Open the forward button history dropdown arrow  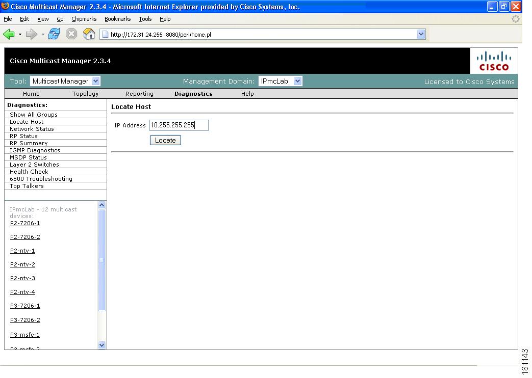pos(43,34)
